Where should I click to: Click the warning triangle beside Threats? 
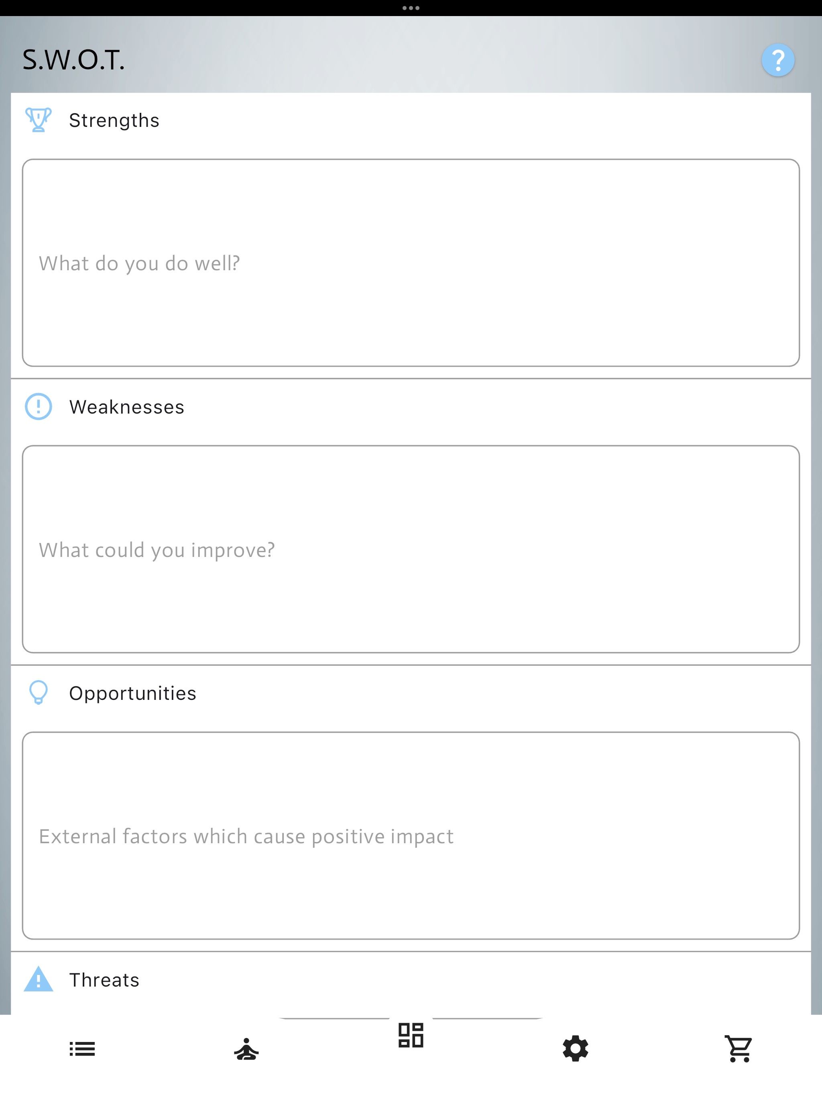[39, 979]
